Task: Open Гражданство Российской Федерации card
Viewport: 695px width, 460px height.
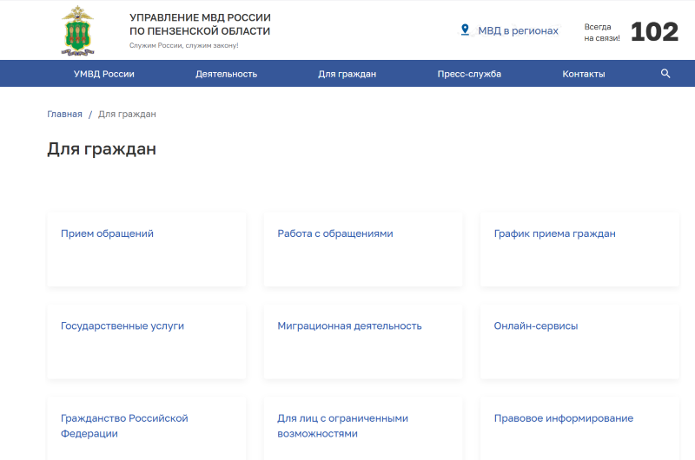Action: (124, 425)
